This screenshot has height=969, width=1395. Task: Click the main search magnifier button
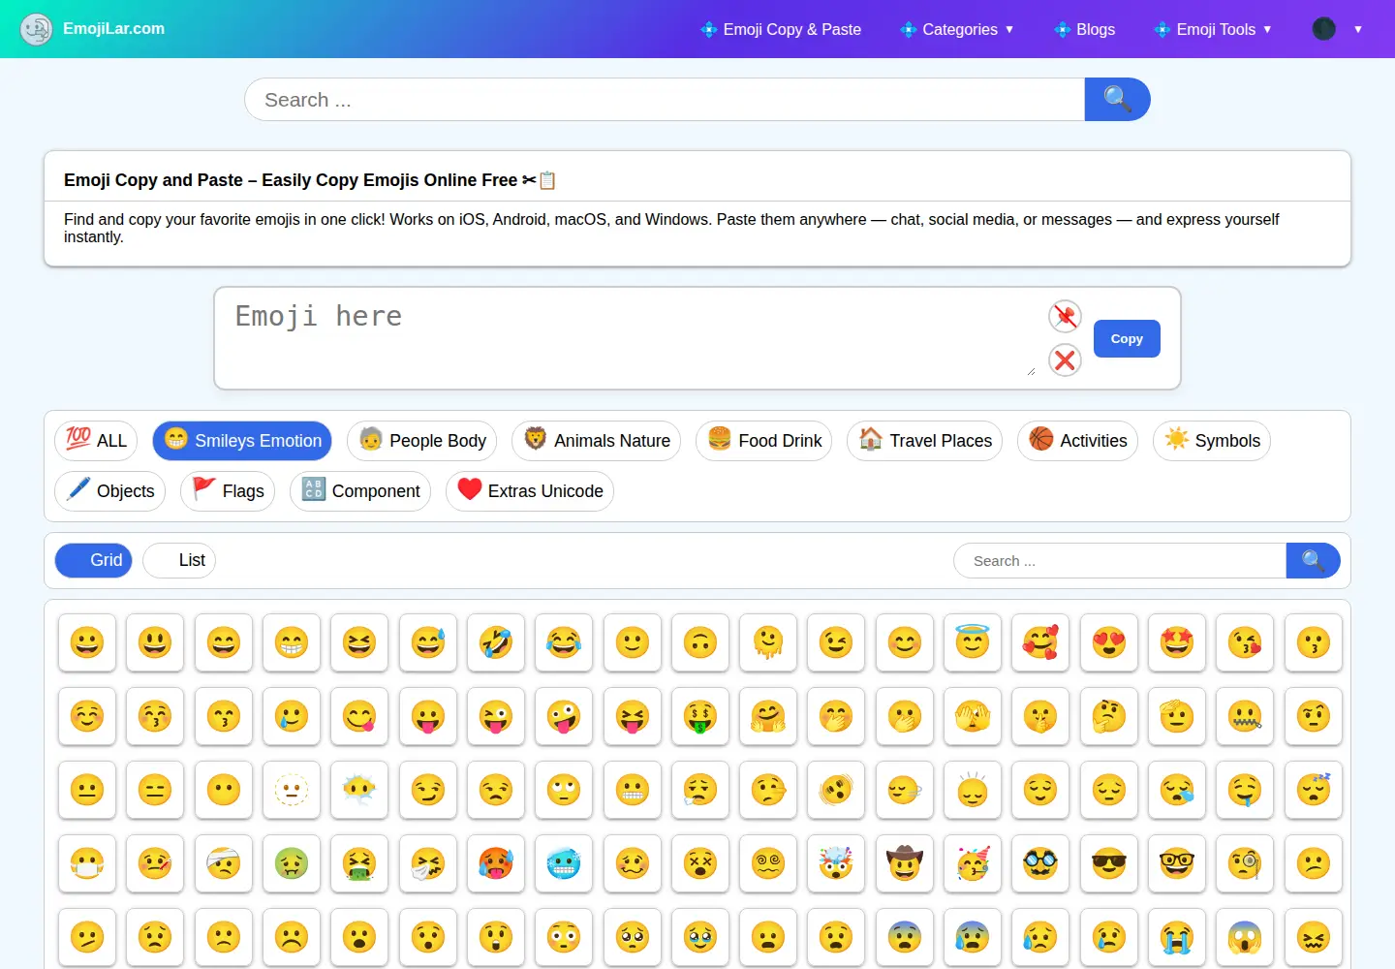[x=1118, y=100]
